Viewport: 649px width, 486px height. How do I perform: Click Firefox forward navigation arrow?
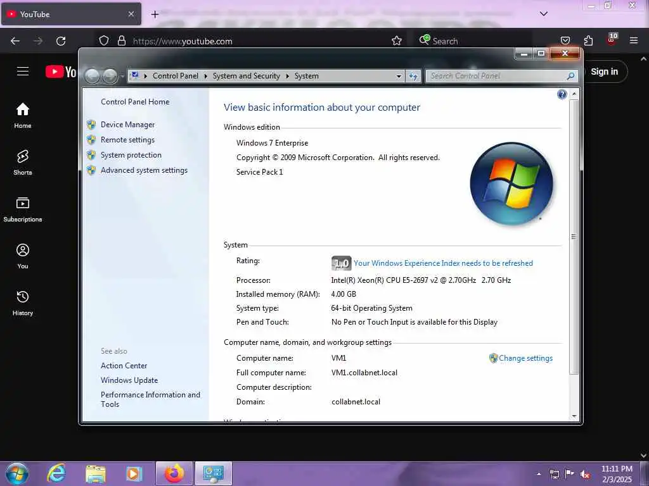(x=38, y=41)
